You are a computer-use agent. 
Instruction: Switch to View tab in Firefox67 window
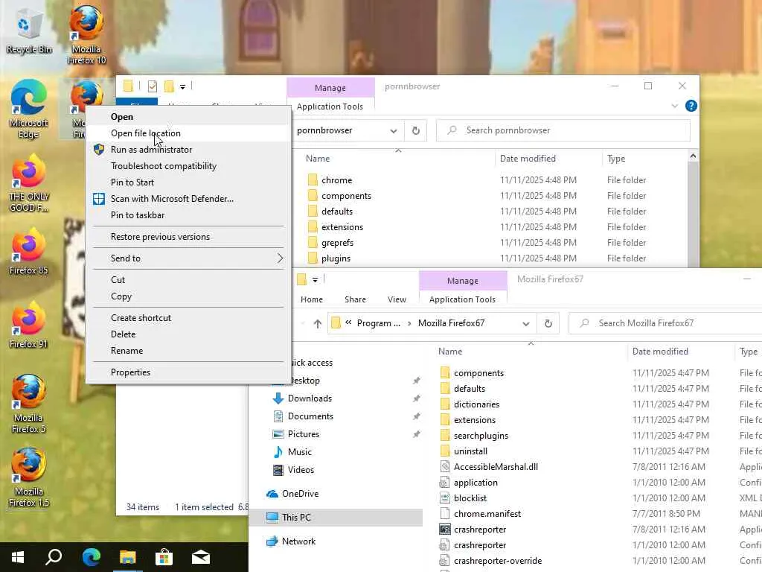tap(397, 299)
